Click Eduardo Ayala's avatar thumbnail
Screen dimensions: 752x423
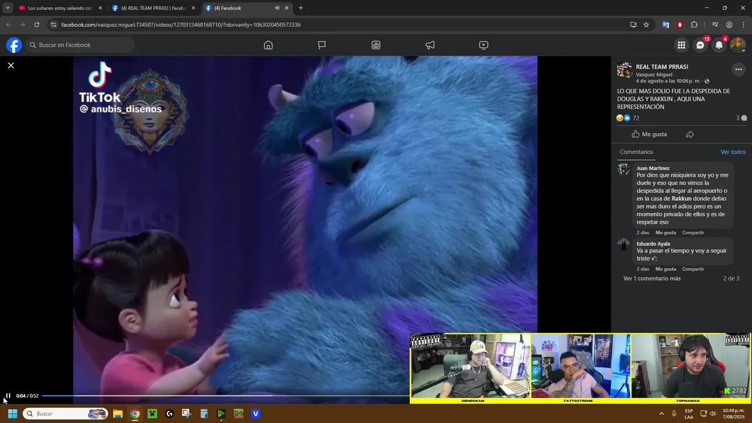(624, 244)
